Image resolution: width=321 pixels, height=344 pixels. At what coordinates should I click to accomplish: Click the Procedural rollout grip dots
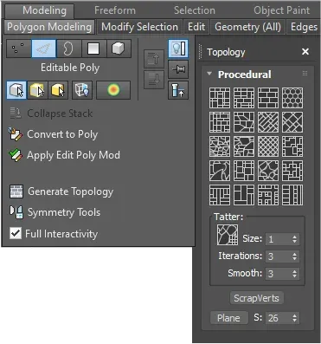305,74
